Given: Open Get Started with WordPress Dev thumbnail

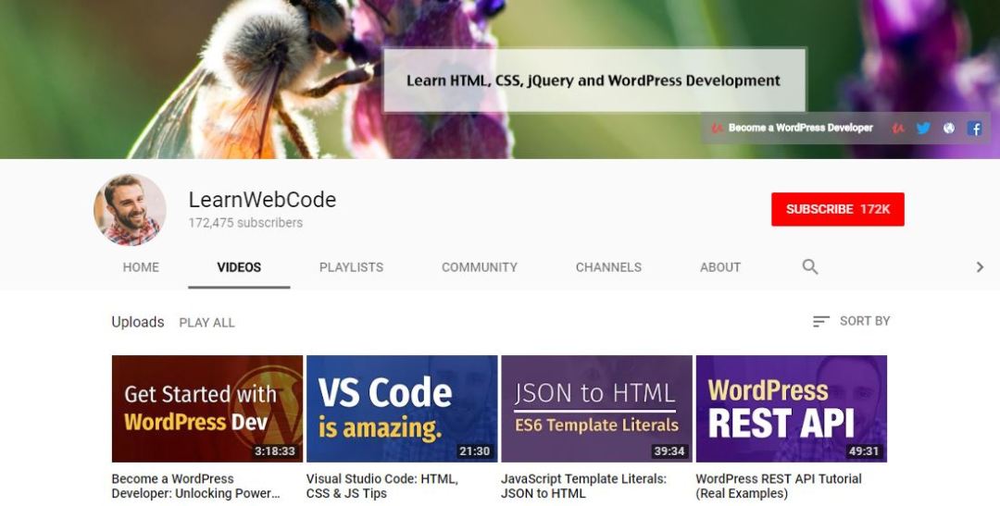Looking at the screenshot, I should pyautogui.click(x=207, y=409).
